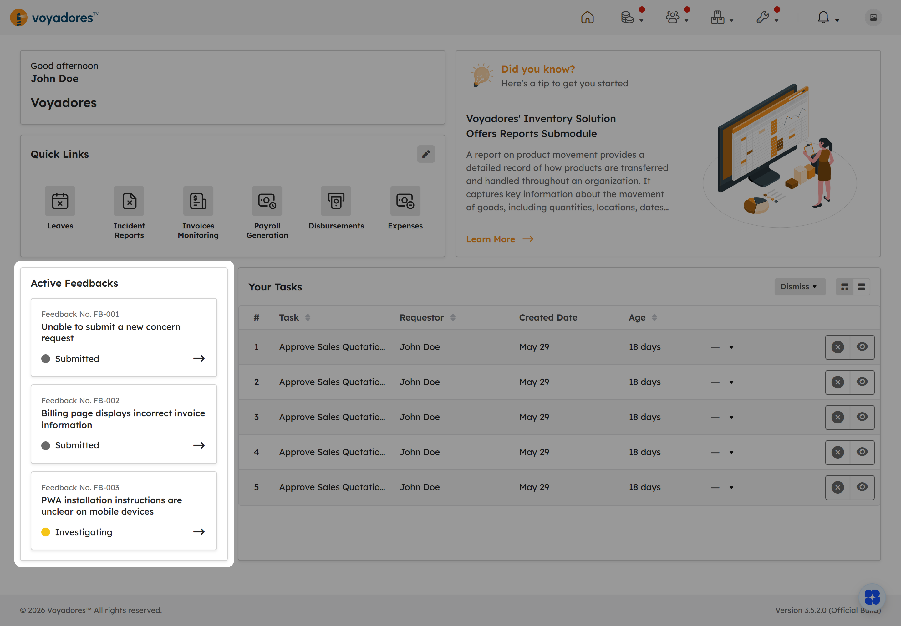Open the blue floating widget button
Viewport: 901px width, 626px height.
pyautogui.click(x=872, y=597)
